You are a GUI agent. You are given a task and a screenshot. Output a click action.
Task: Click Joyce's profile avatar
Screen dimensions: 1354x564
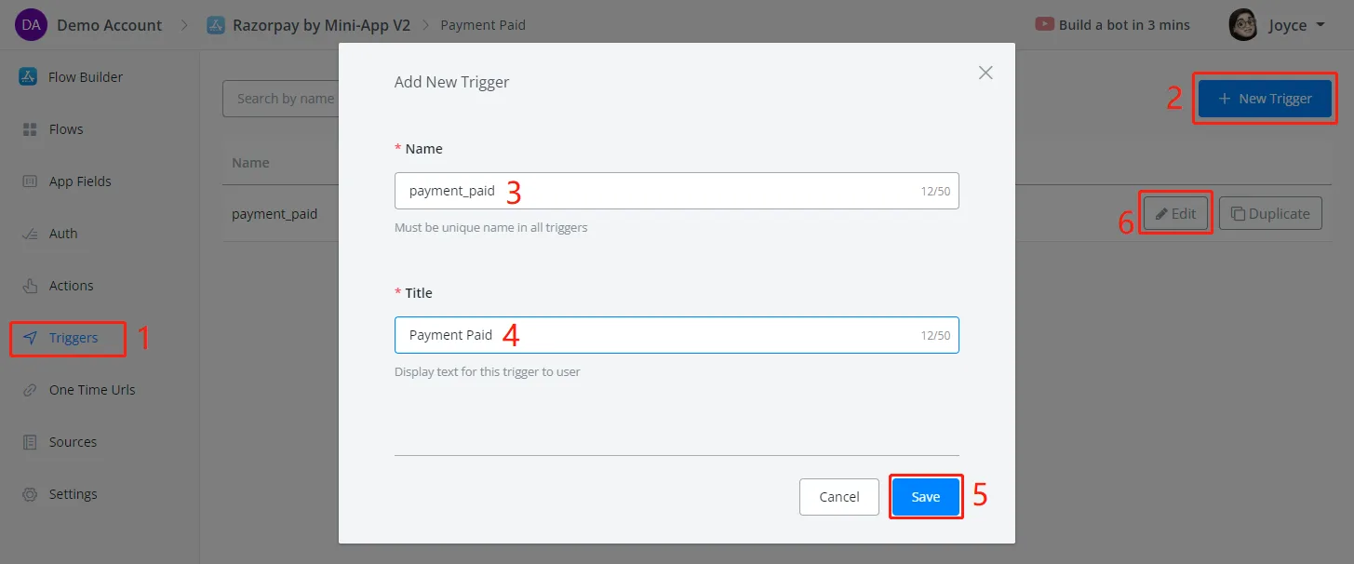1243,25
